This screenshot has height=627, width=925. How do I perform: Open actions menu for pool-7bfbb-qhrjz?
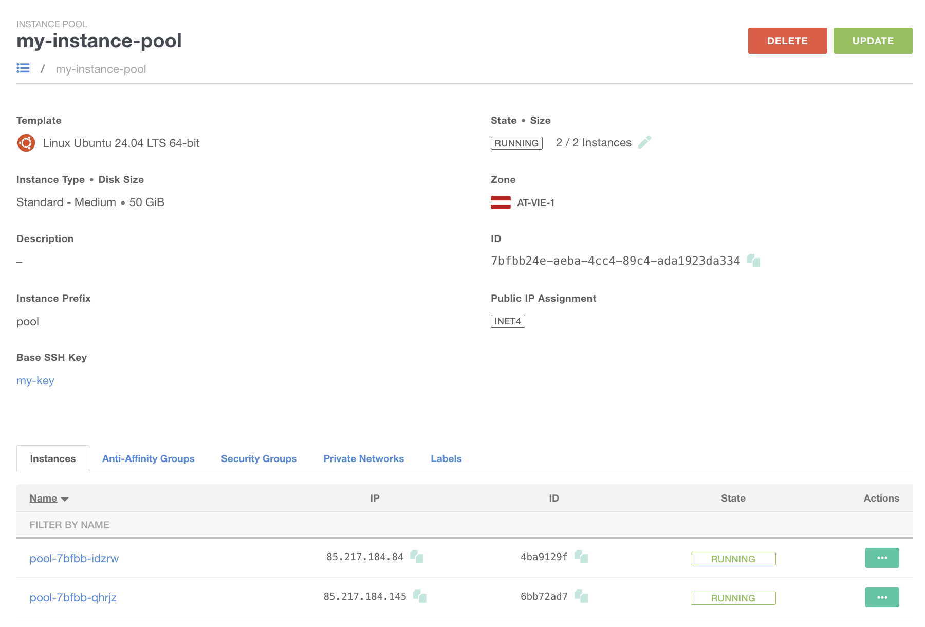882,597
